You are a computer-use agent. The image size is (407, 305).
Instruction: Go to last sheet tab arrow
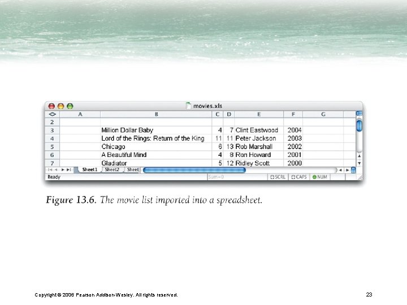pos(68,169)
